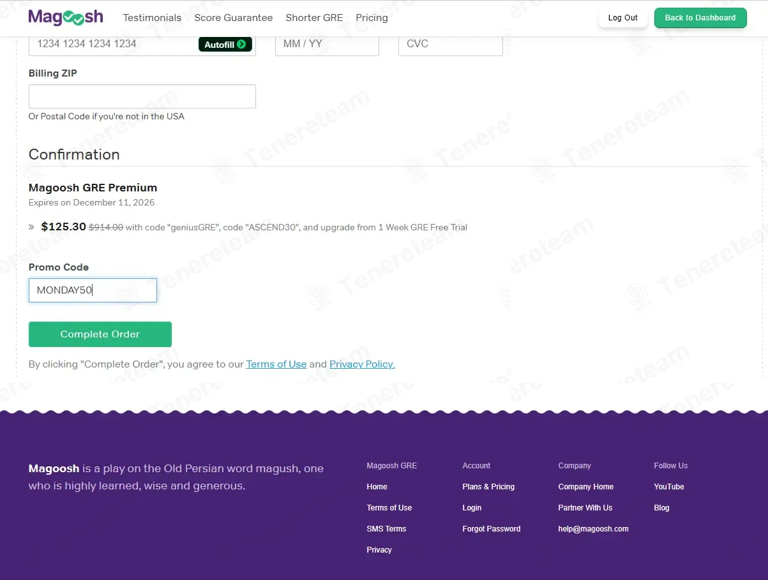Viewport: 768px width, 580px height.
Task: Open Partner With Us footer link
Action: [585, 508]
